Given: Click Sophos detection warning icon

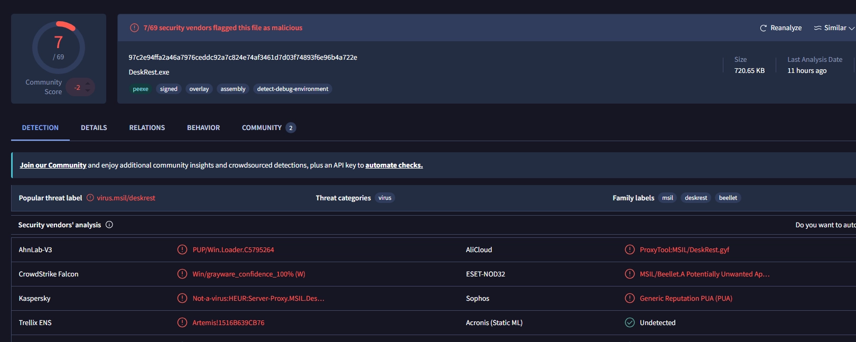Looking at the screenshot, I should point(630,298).
